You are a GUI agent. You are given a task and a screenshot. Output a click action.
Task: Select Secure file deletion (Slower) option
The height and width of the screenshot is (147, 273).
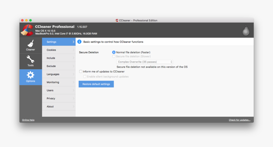point(114,56)
